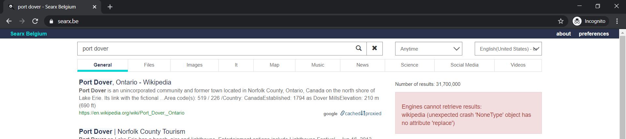Screen dimensions: 626x139
Task: Open the English(United States) language dropdown
Action: (508, 49)
